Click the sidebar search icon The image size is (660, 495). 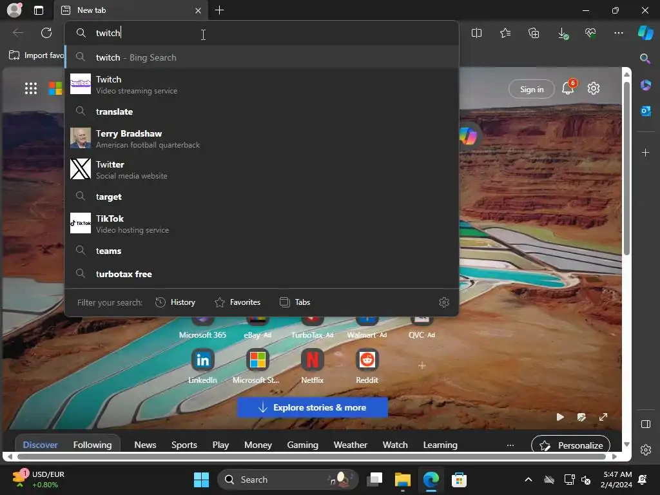pyautogui.click(x=645, y=58)
